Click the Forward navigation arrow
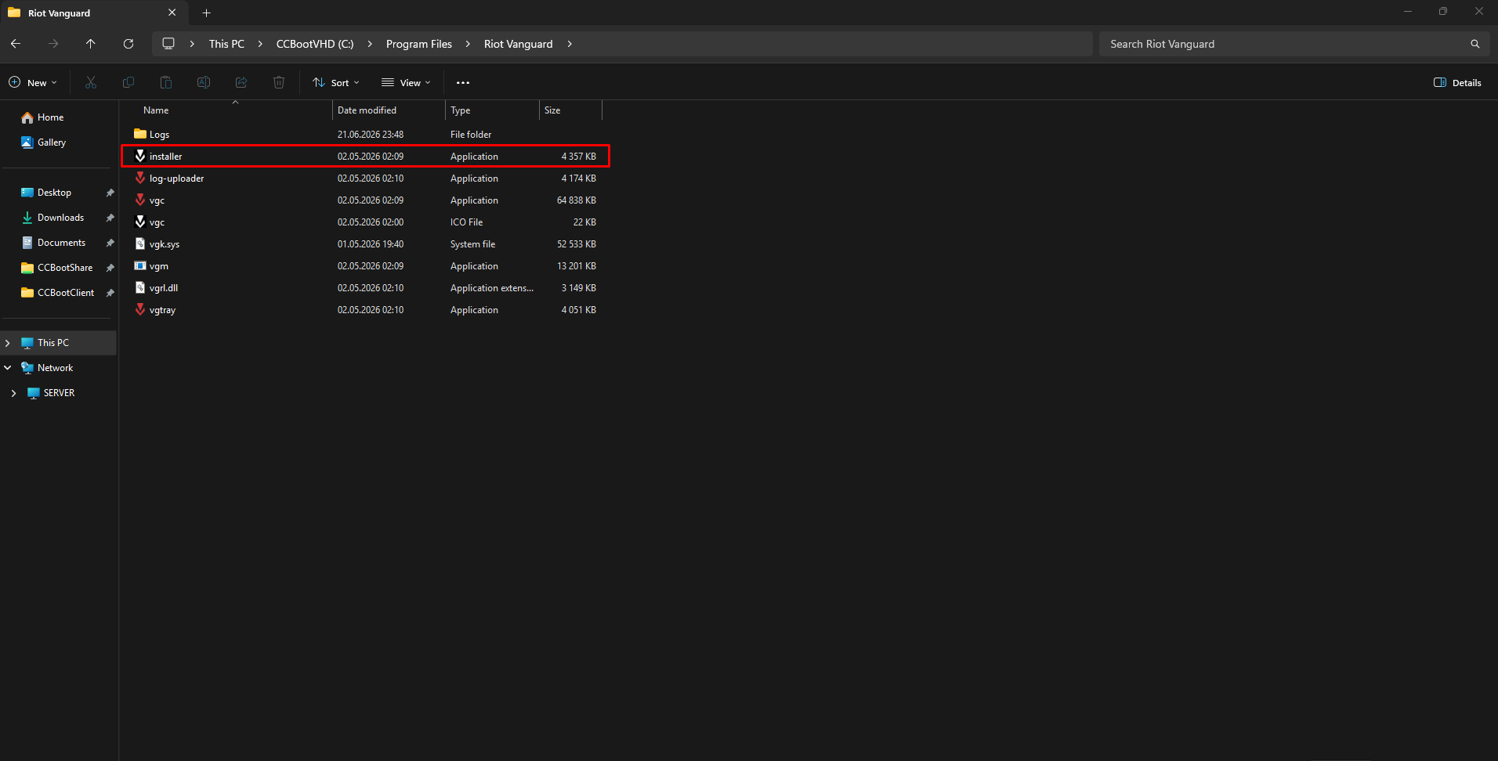 tap(53, 44)
